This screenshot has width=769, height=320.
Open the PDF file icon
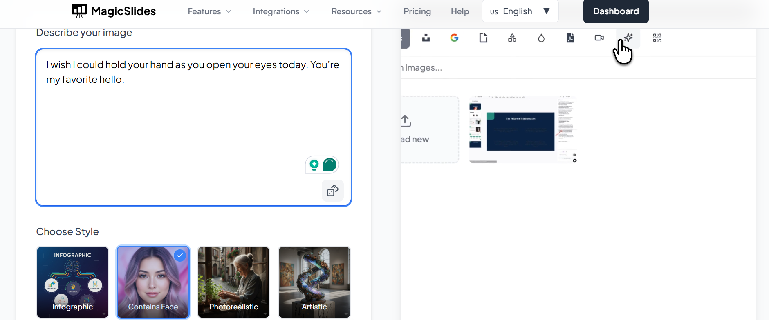[x=570, y=38]
